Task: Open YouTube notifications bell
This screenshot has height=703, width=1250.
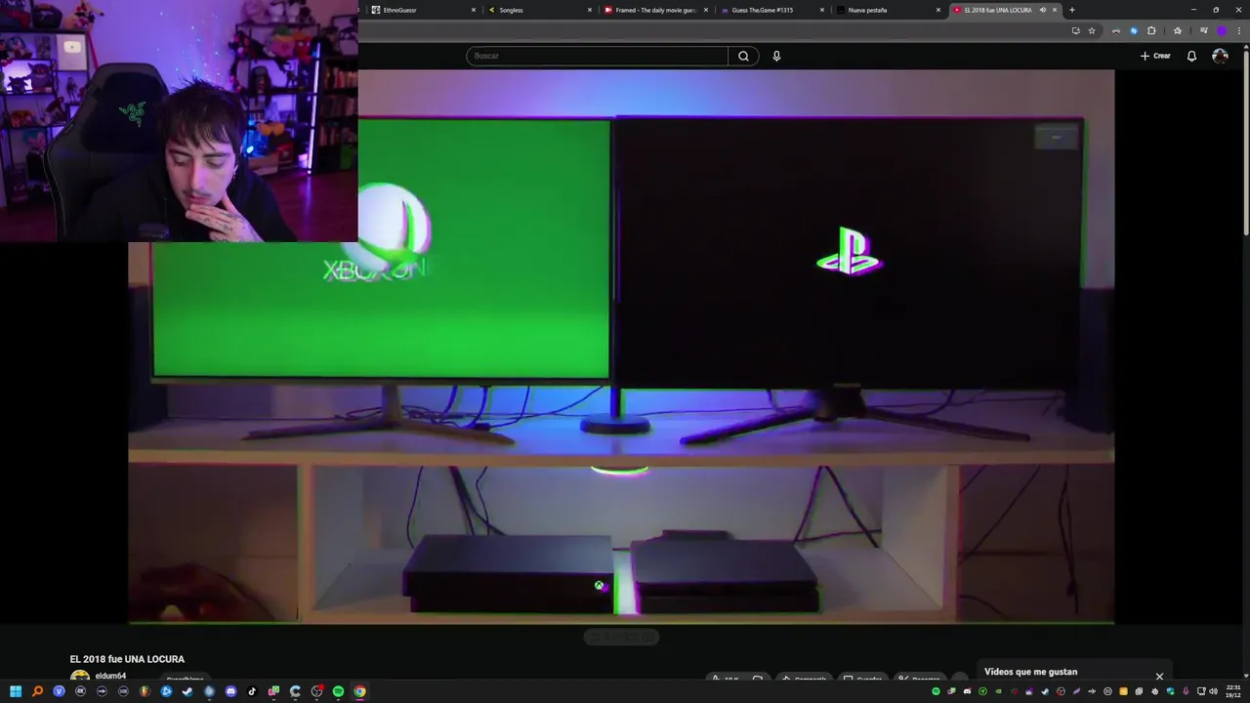Action: 1191,56
